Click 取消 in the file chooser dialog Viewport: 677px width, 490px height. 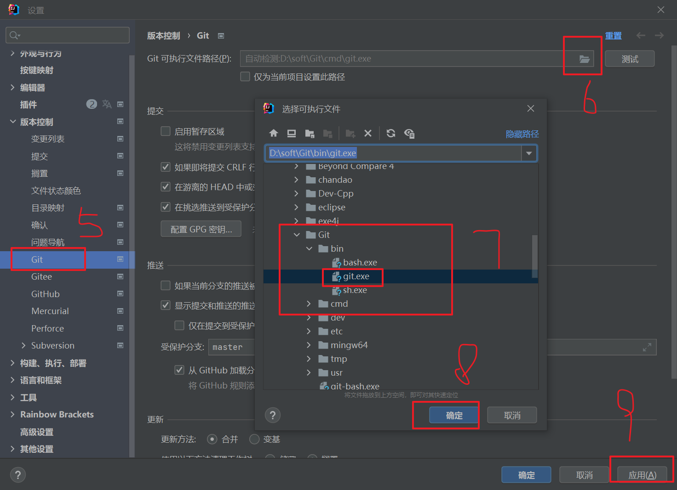pyautogui.click(x=512, y=415)
